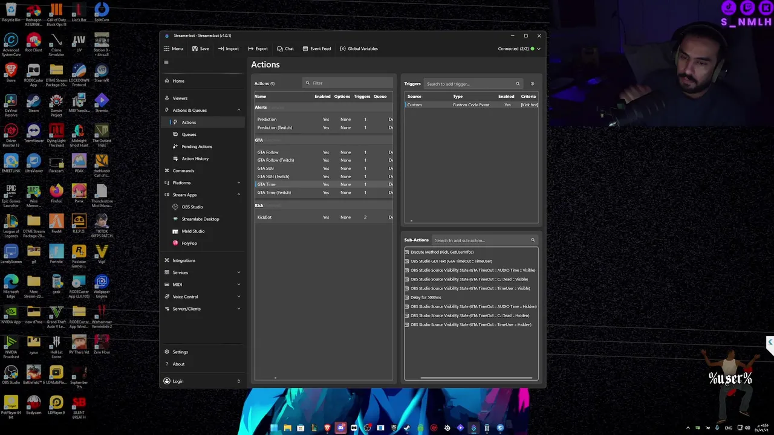The image size is (774, 435).
Task: Click the Steam icon on the taskbar
Action: pos(407,428)
